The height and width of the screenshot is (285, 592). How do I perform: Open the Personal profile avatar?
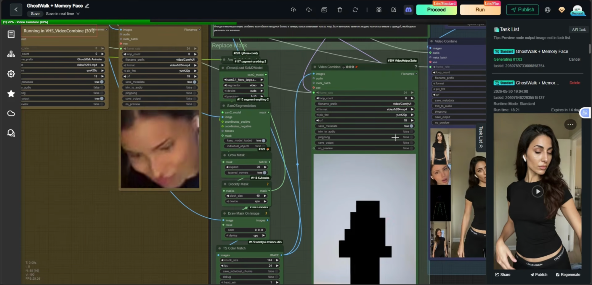(577, 10)
